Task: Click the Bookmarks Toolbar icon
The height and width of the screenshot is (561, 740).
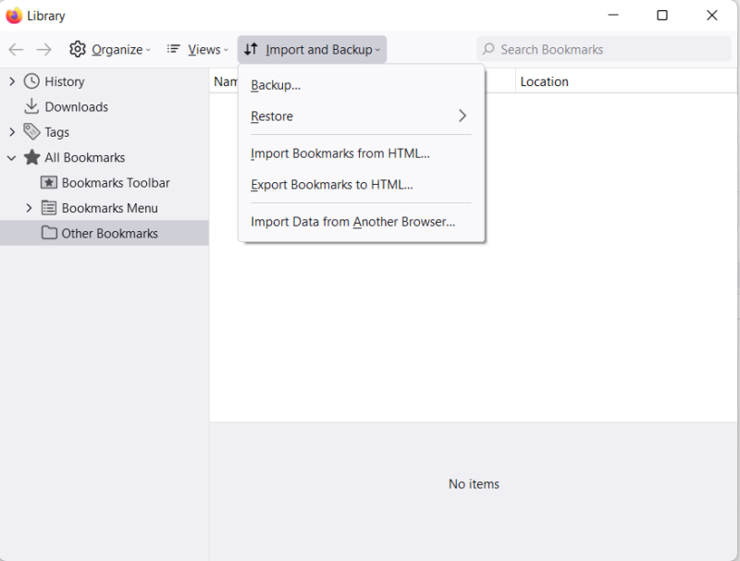Action: [x=51, y=182]
